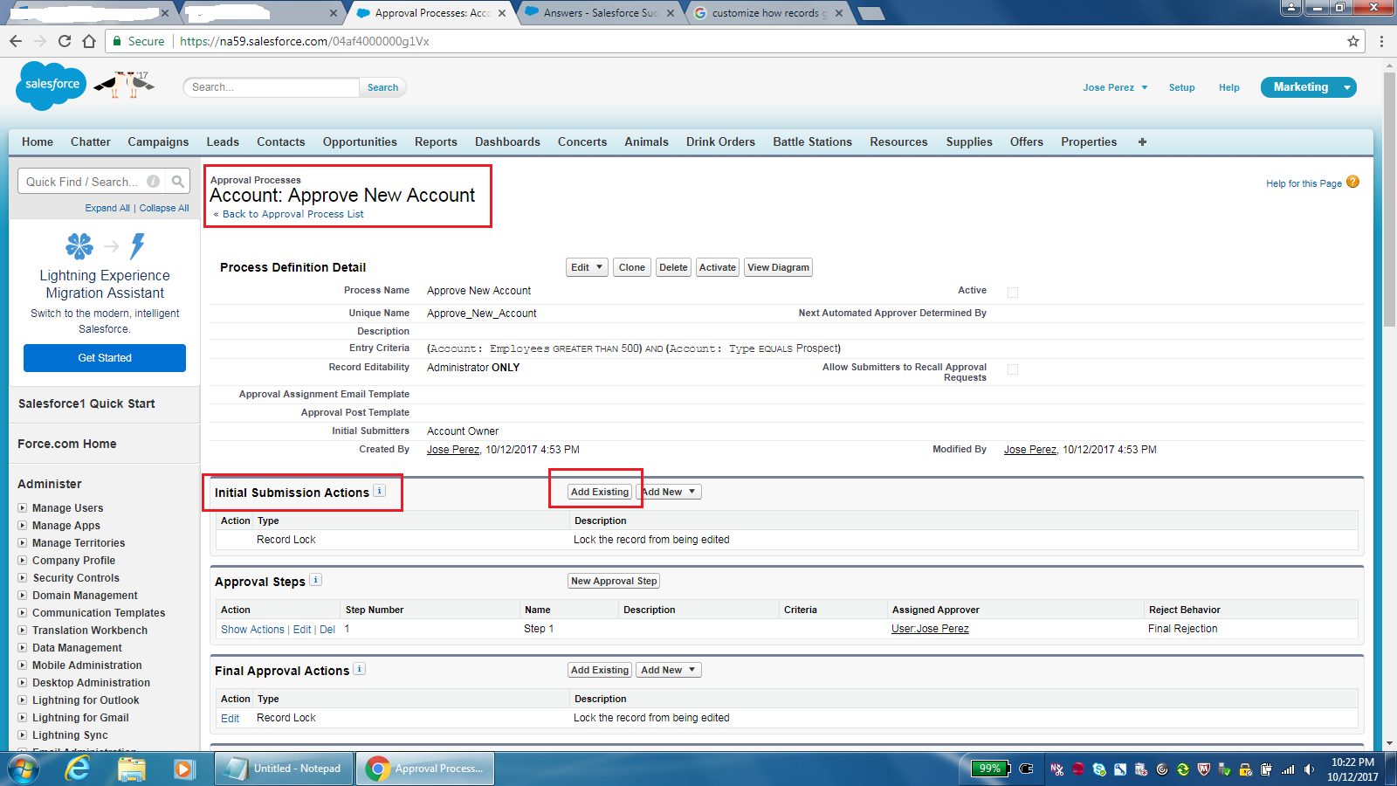This screenshot has width=1397, height=786.
Task: Open the Final Approval Actions info icon
Action: (360, 669)
